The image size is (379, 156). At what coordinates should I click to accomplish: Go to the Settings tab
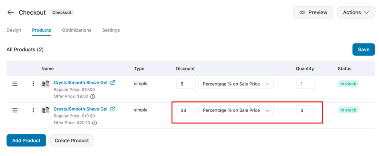111,30
